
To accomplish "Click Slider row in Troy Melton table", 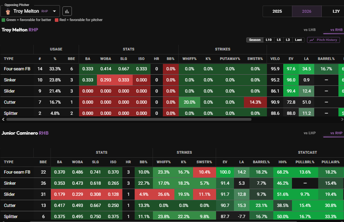I will click(172, 91).
